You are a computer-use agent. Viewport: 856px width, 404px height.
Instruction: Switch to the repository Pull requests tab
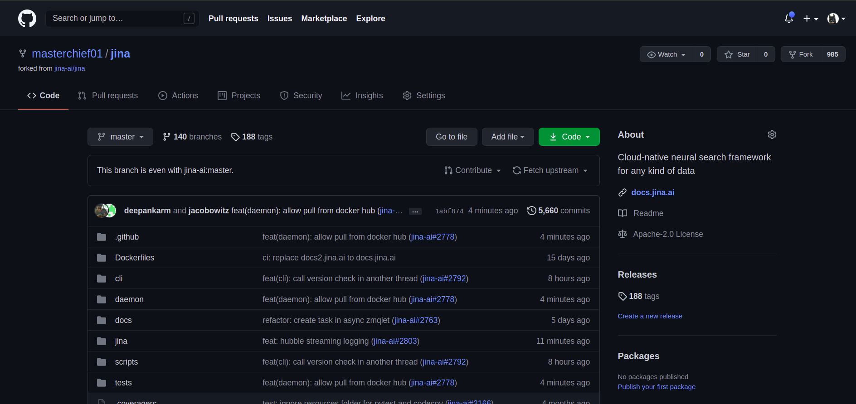click(108, 96)
